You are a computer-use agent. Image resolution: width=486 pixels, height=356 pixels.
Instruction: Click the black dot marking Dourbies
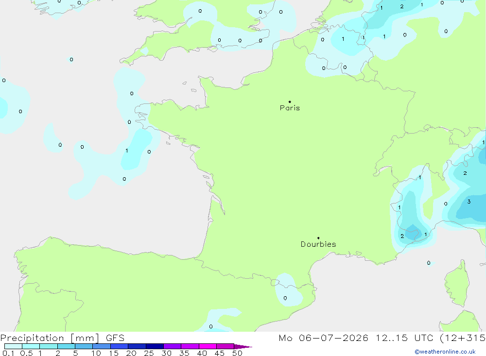click(318, 238)
